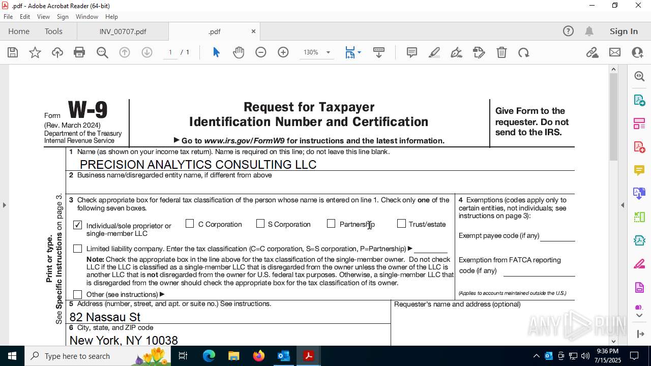Check Individual/sole proprietor checkbox
This screenshot has width=651, height=366.
coord(78,225)
